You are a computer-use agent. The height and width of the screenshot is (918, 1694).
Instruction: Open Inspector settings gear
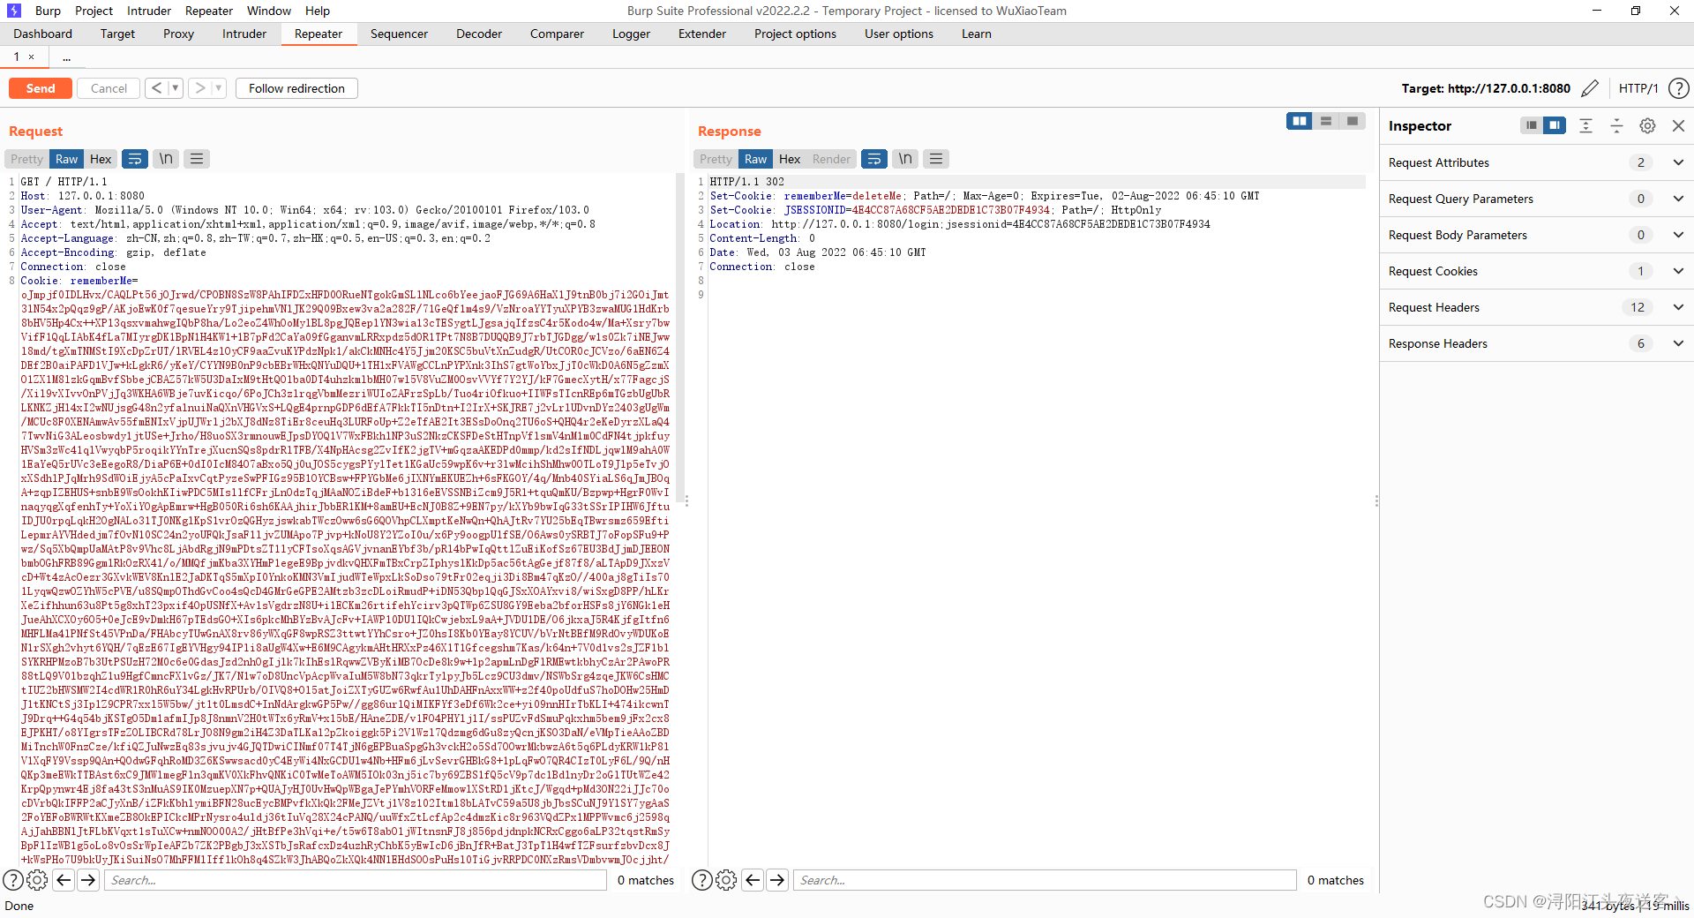[x=1647, y=126]
